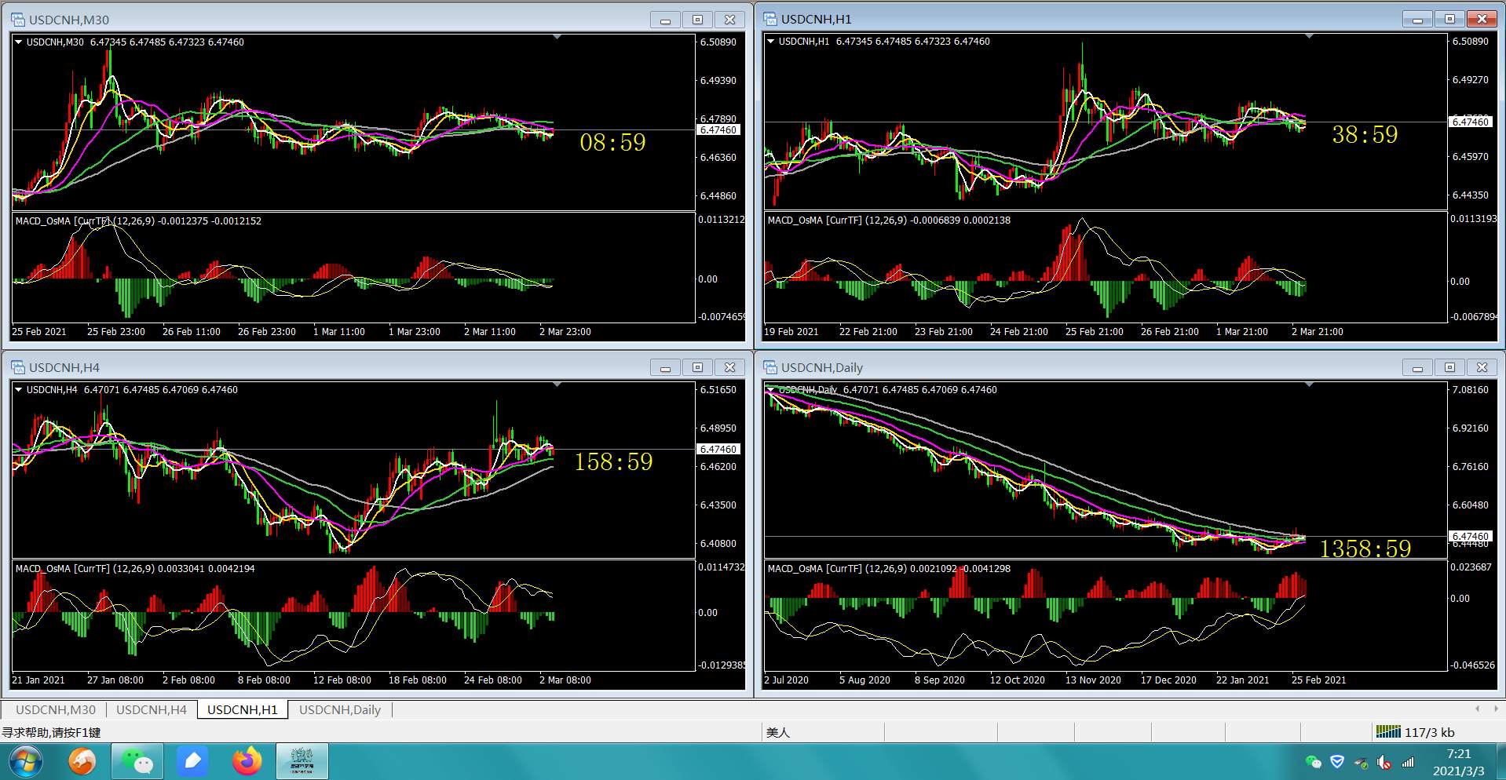
Task: Switch to the USDCNH,M30 tab
Action: (56, 710)
